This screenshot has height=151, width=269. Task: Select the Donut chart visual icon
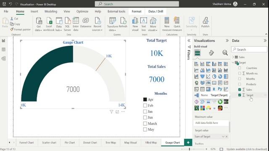(x=220, y=76)
